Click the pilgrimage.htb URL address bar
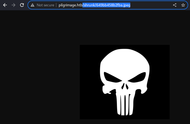190x124 pixels. [108, 5]
